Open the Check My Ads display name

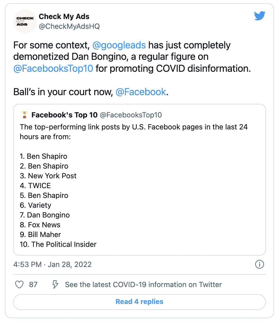click(x=64, y=17)
